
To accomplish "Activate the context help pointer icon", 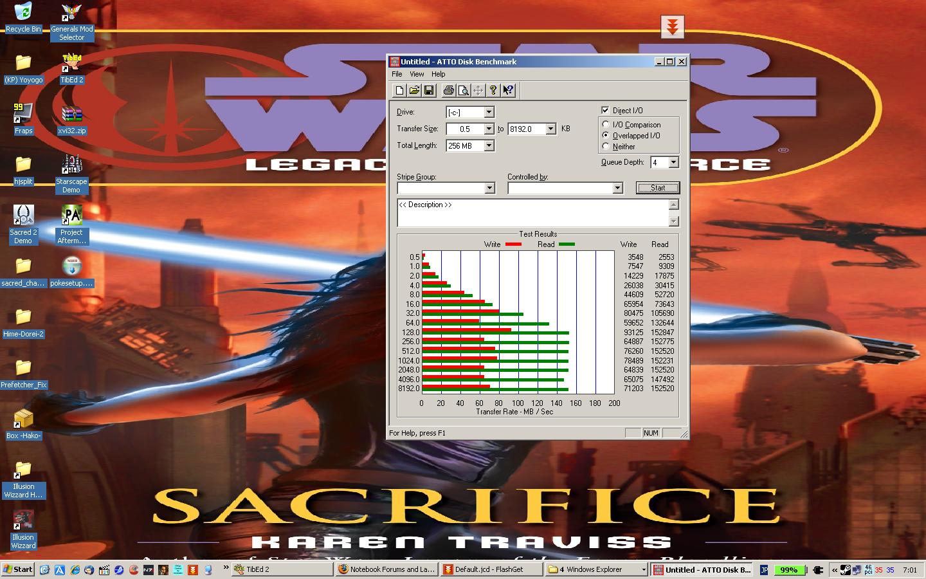I will [508, 91].
